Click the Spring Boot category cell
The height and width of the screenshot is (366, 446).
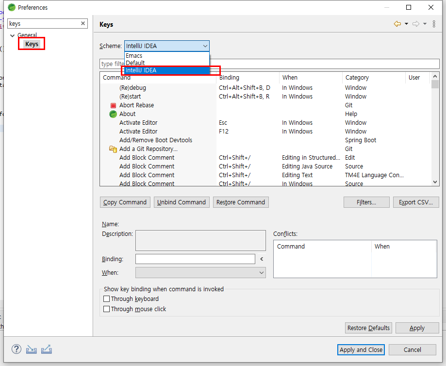click(x=361, y=140)
